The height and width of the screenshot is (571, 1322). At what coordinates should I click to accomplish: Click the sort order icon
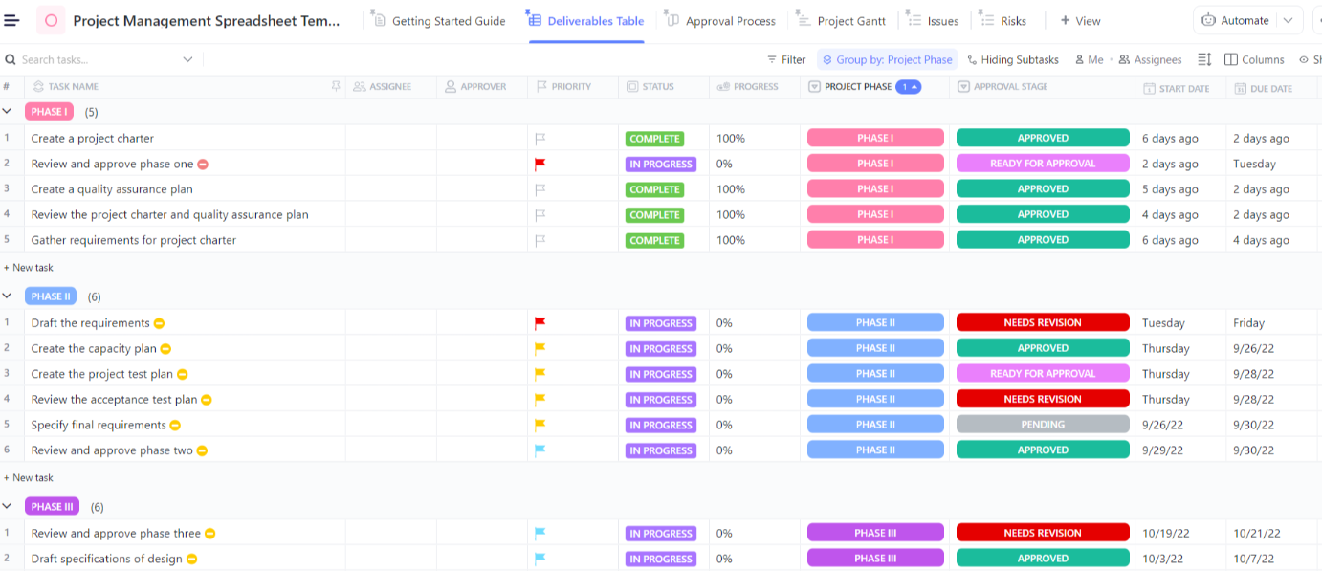click(1203, 59)
